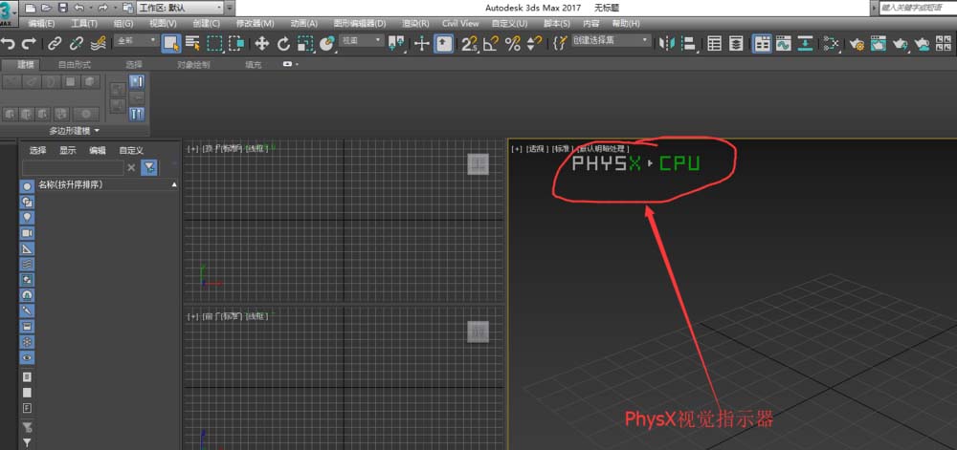Viewport: 957px width, 450px height.
Task: Select the Select and Link tool
Action: click(x=55, y=43)
